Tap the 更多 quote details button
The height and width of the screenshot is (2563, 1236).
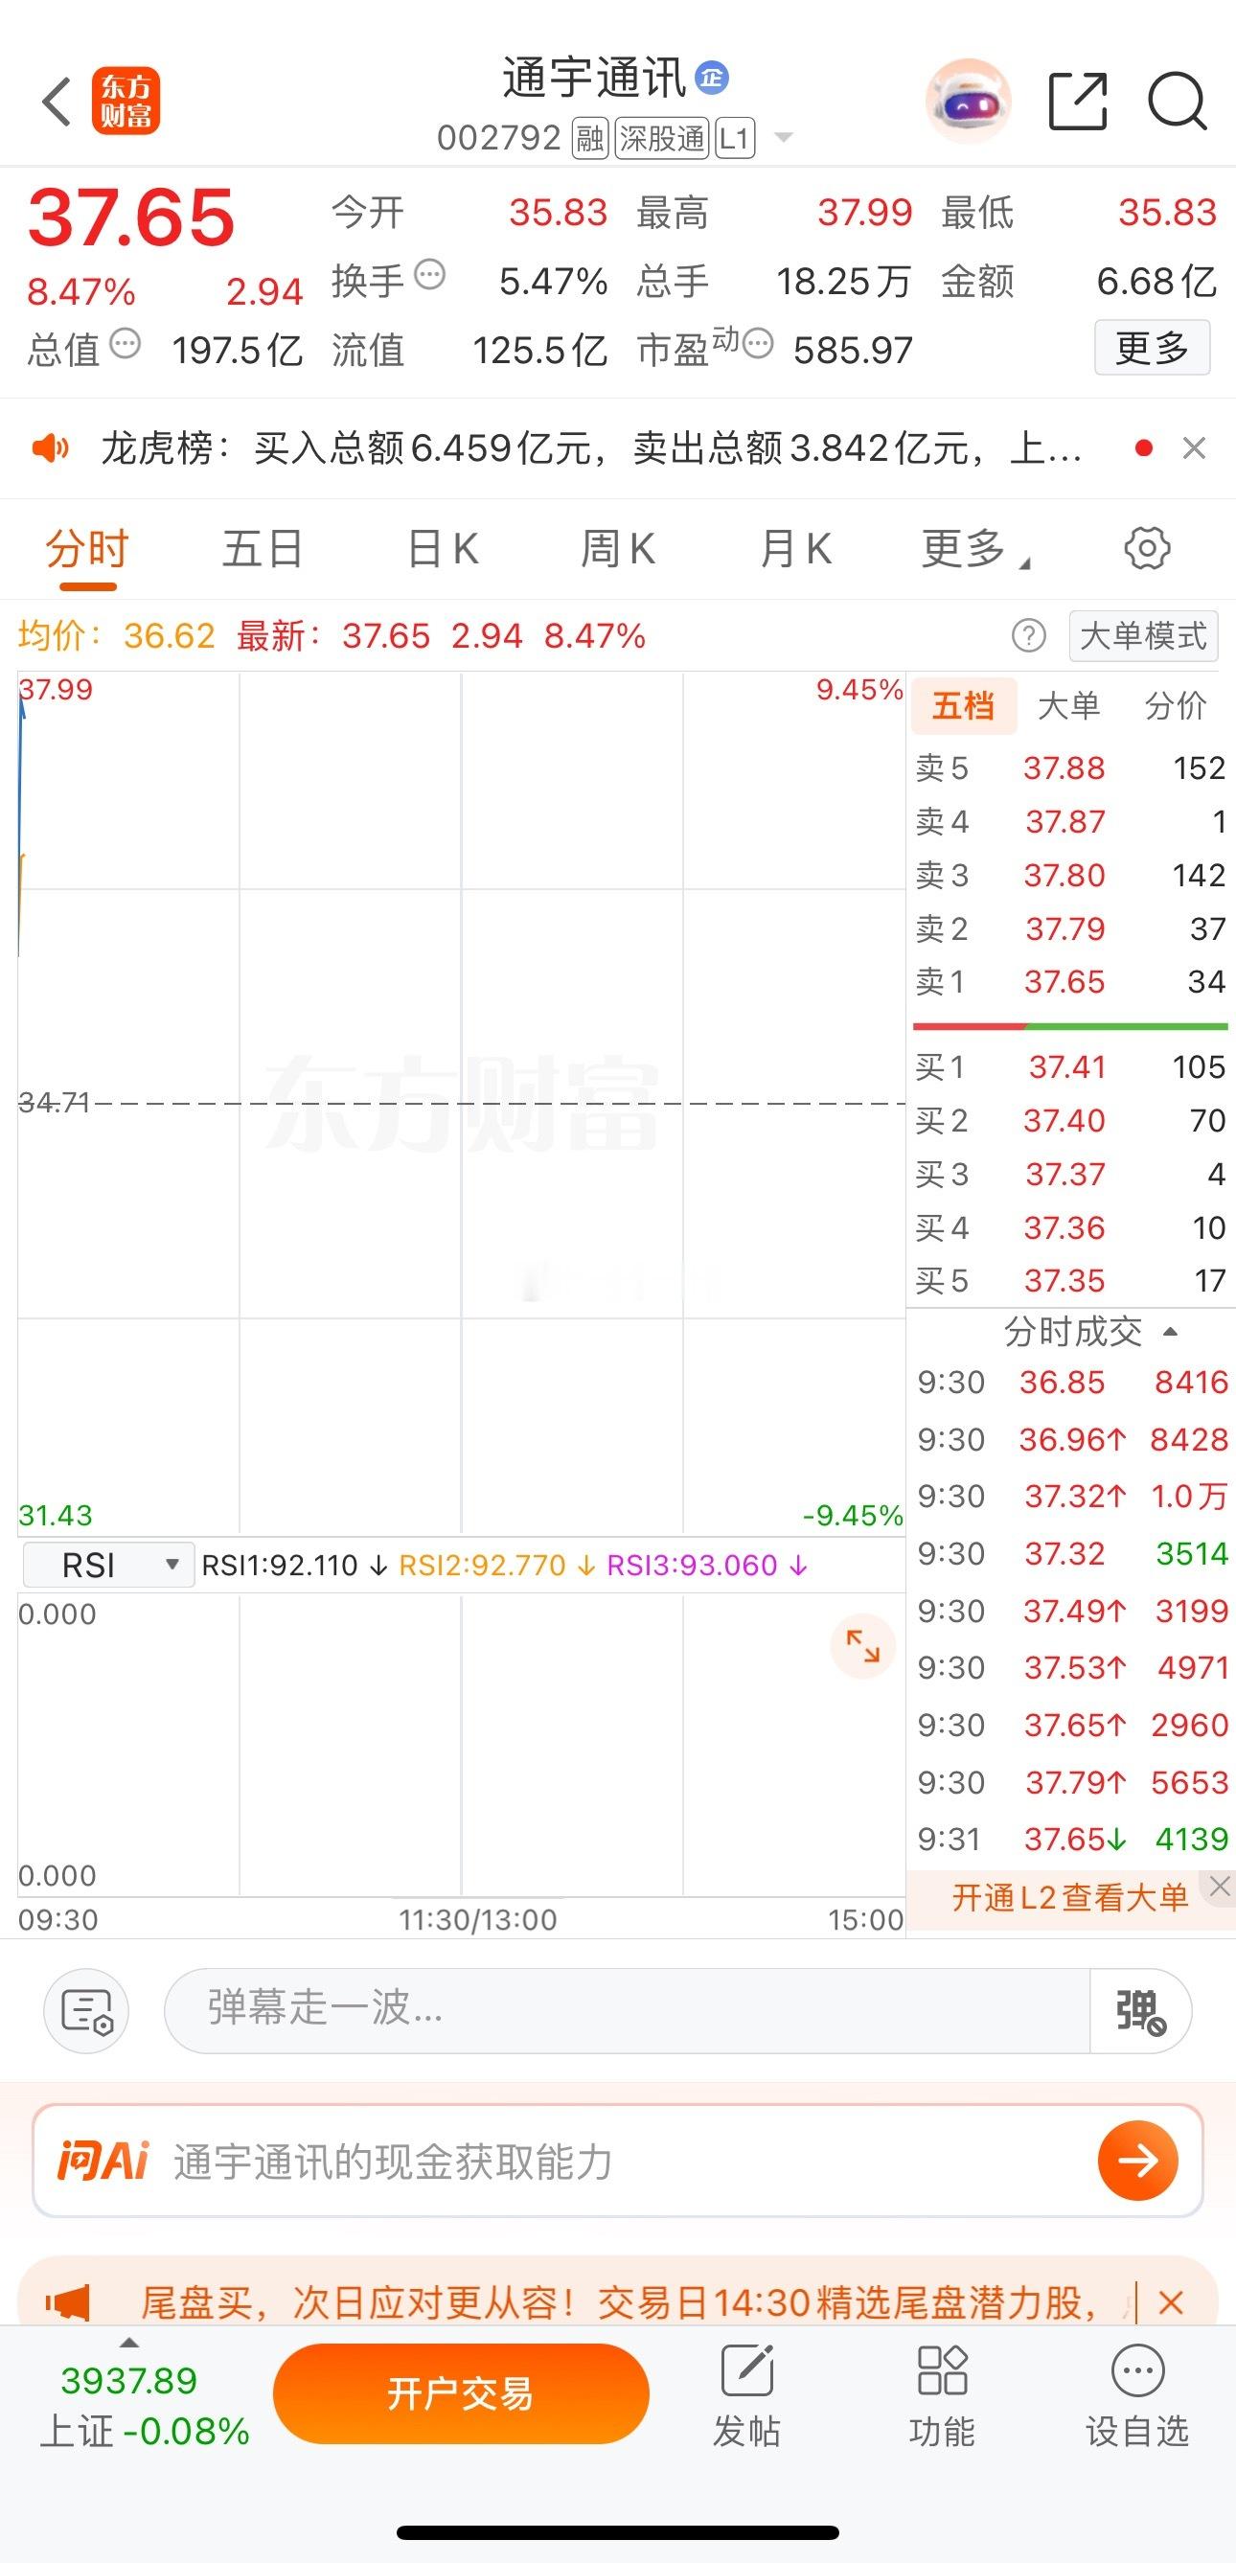[1153, 347]
